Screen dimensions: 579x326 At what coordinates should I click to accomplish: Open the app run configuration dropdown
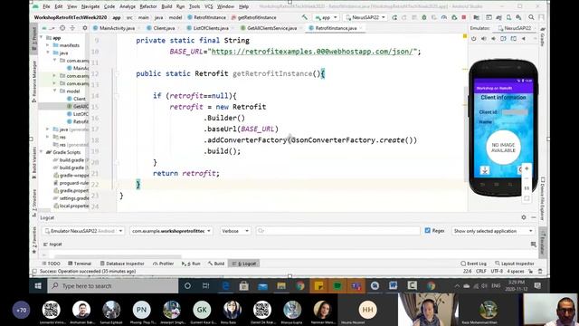pos(327,17)
